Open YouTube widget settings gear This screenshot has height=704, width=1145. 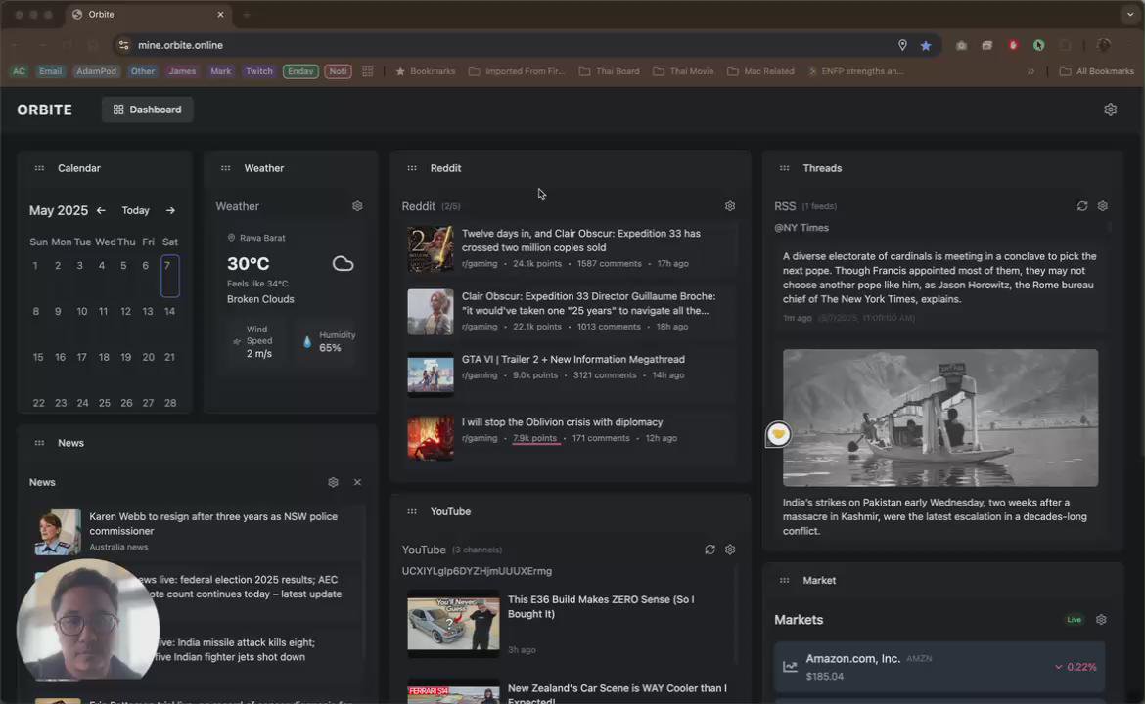pyautogui.click(x=729, y=550)
